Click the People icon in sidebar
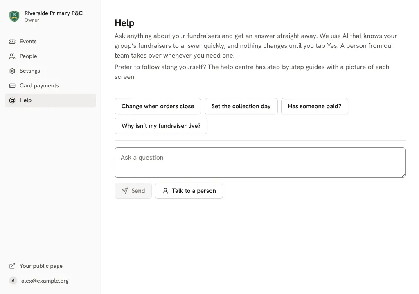 [x=12, y=56]
